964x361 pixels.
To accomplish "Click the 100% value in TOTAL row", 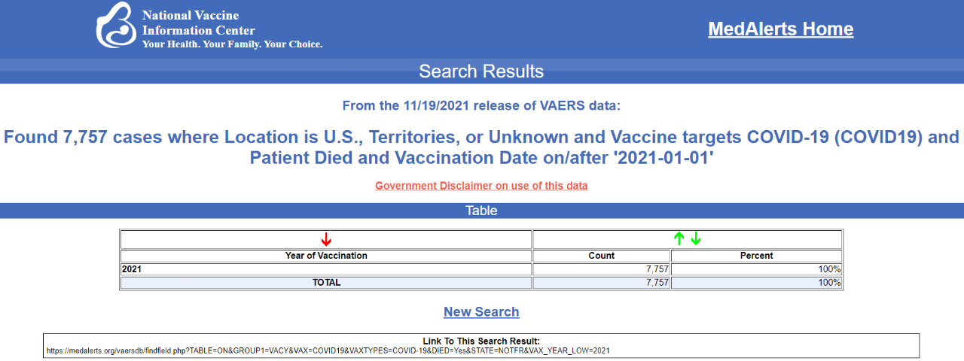I will (x=831, y=283).
